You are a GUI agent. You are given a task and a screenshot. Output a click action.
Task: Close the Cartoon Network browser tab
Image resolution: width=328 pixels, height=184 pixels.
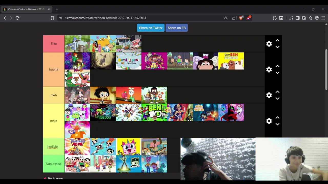coord(49,9)
